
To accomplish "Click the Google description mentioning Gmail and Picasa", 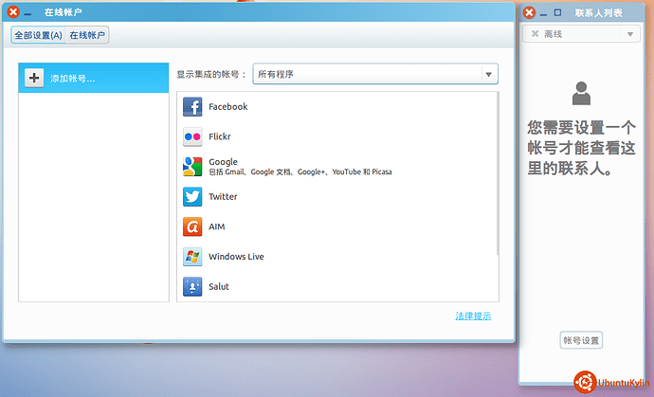I will coord(300,171).
